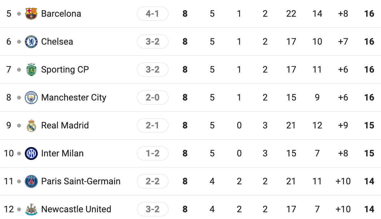This screenshot has width=381, height=219.
Task: Click Barcelona's grey position status dot
Action: (x=19, y=14)
